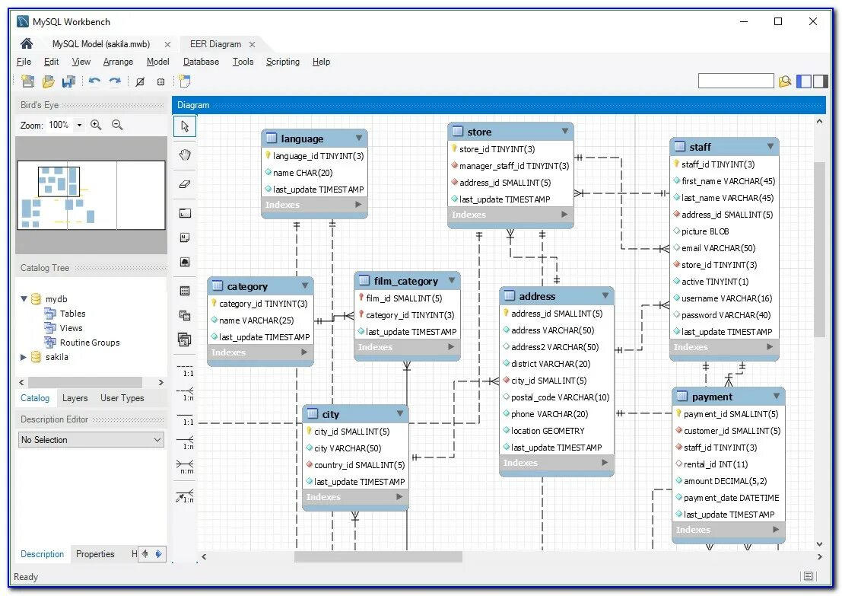Click the new diagram note toolbar icon
The width and height of the screenshot is (842, 596).
(186, 81)
